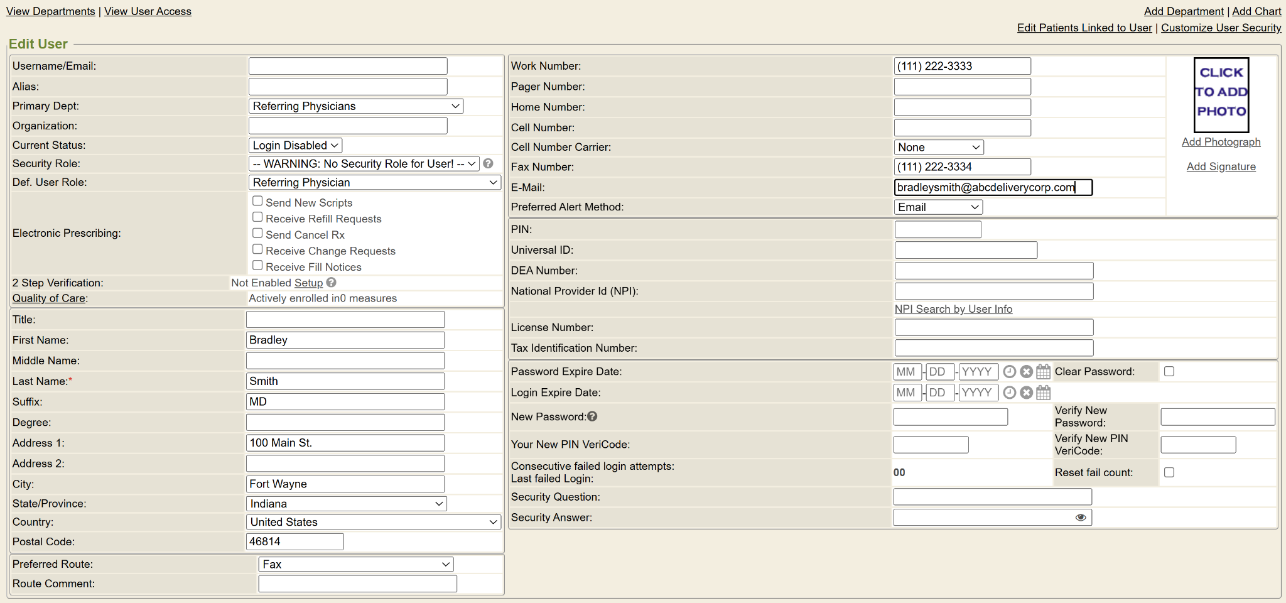
Task: Clear the Login Expire Date with X icon
Action: coord(1026,393)
